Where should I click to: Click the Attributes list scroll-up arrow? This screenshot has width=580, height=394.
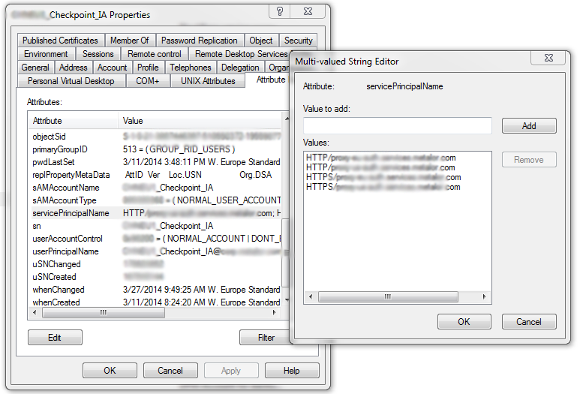[287, 119]
